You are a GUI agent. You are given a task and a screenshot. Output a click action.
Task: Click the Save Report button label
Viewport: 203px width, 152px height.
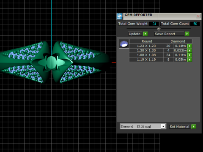pyautogui.click(x=169, y=34)
